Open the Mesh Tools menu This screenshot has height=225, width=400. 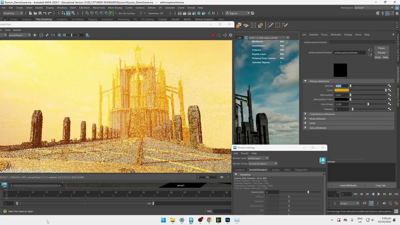coord(99,7)
